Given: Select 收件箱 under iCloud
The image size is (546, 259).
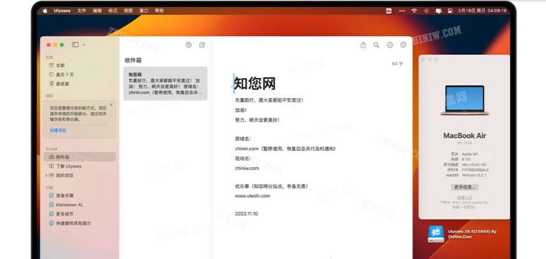Looking at the screenshot, I should (80, 157).
